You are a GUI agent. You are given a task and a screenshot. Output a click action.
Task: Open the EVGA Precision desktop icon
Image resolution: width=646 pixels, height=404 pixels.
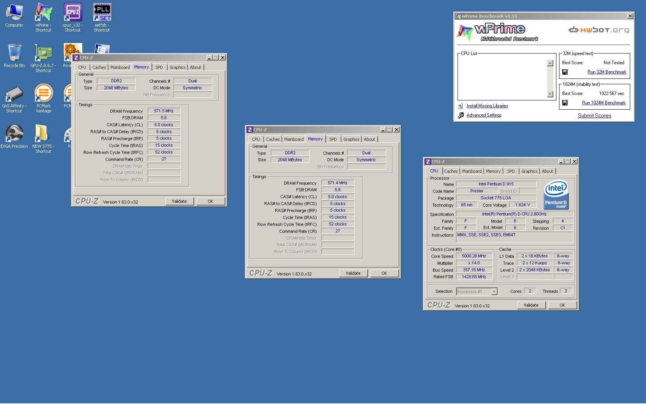coord(14,137)
